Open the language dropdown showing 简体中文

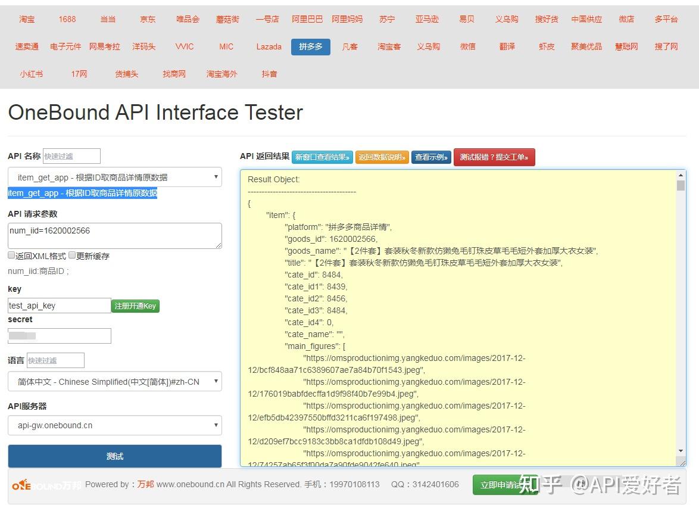(114, 381)
